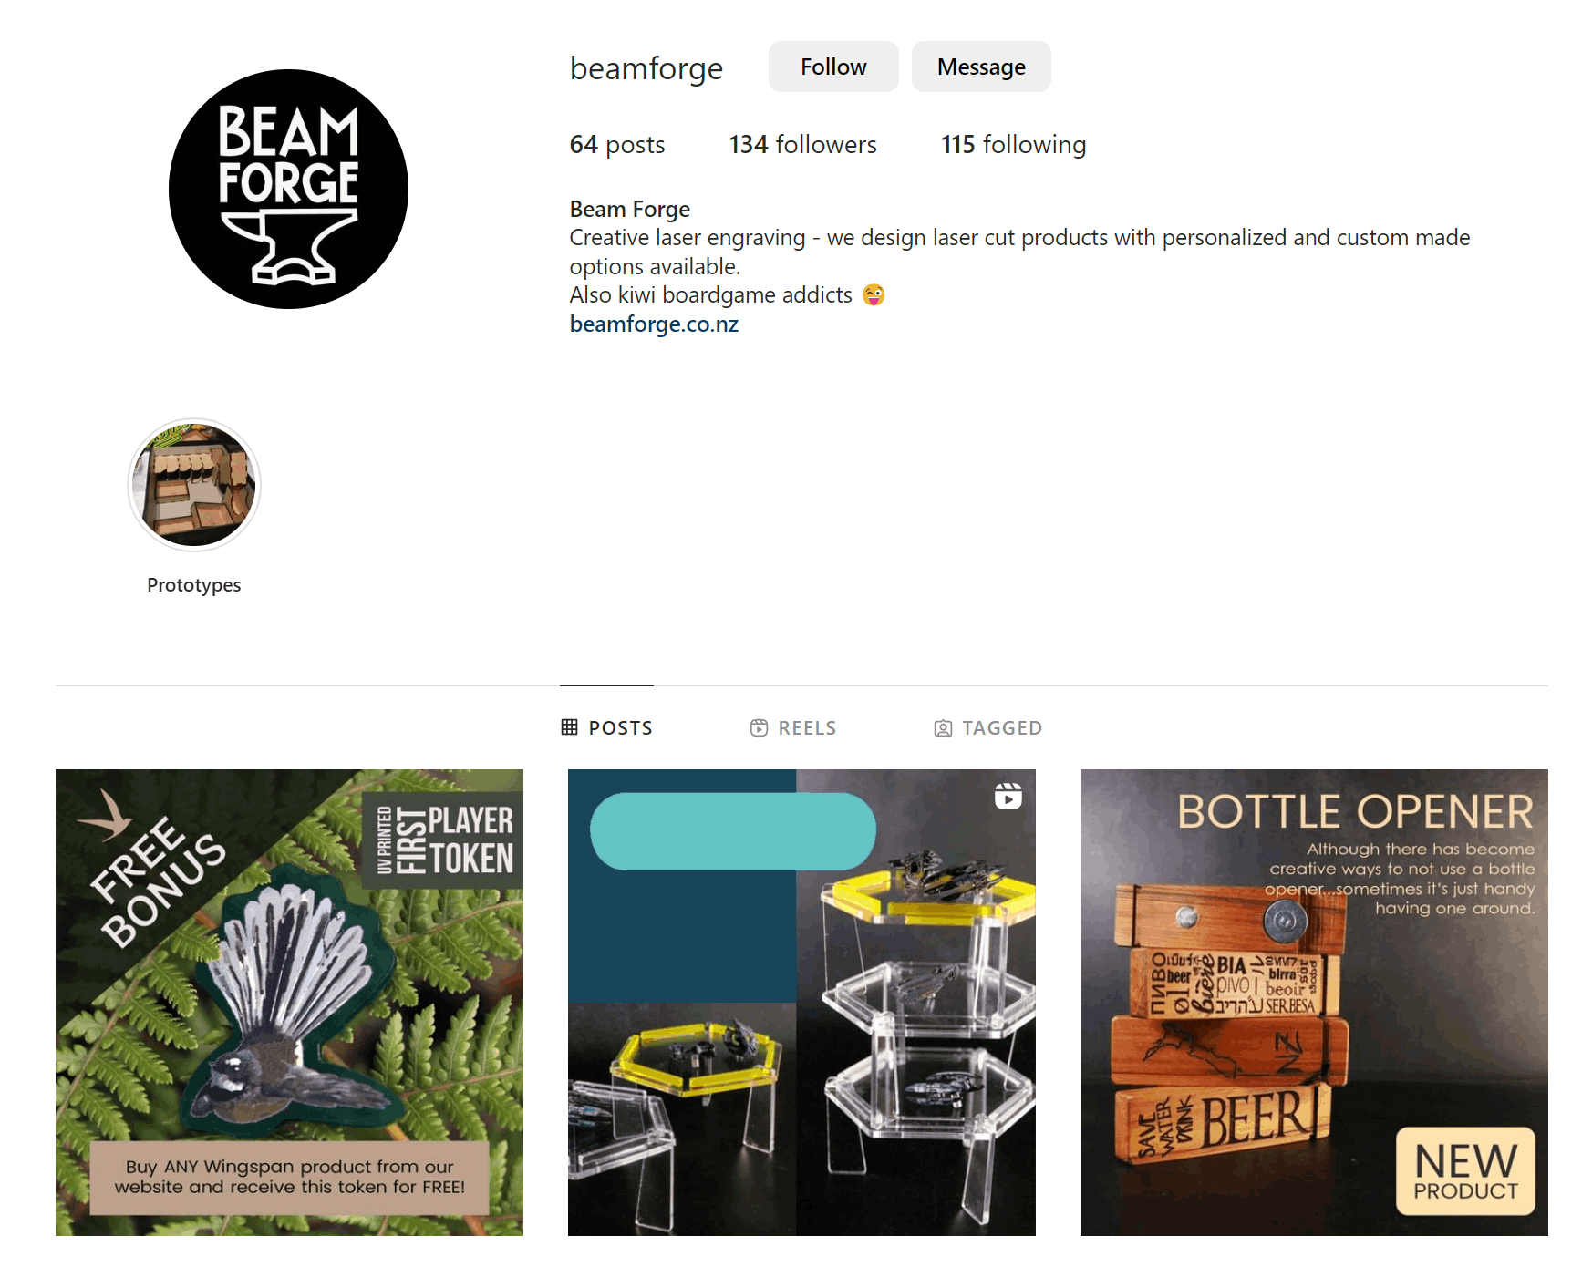The height and width of the screenshot is (1267, 1582).
Task: Send a message to beamforge
Action: point(981,67)
